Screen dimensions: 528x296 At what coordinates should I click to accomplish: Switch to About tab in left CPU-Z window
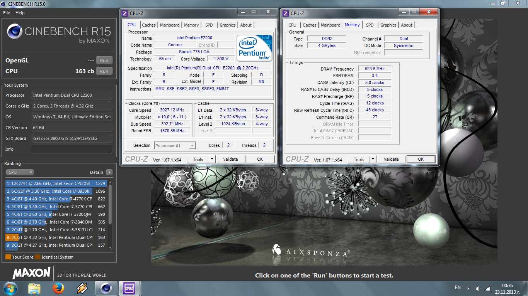(246, 25)
